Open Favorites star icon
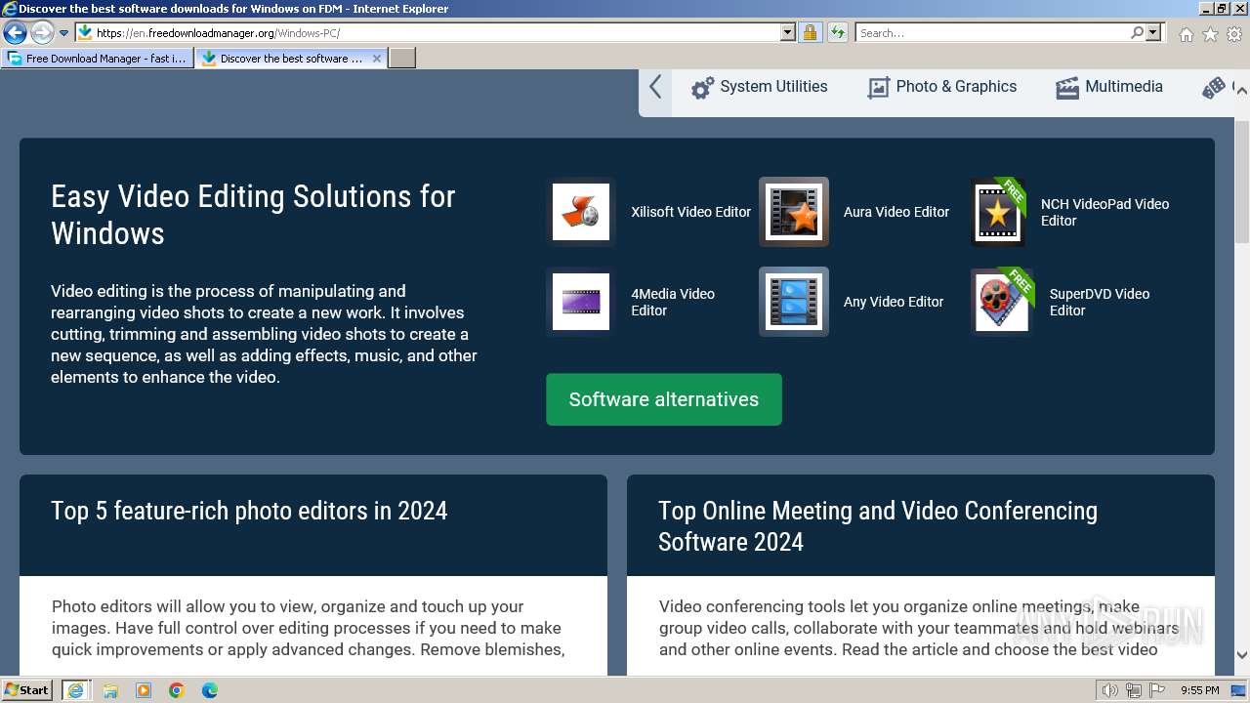This screenshot has height=703, width=1250. (x=1210, y=34)
